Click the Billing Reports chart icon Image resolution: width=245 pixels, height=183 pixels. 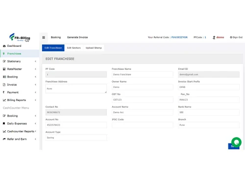[4, 100]
